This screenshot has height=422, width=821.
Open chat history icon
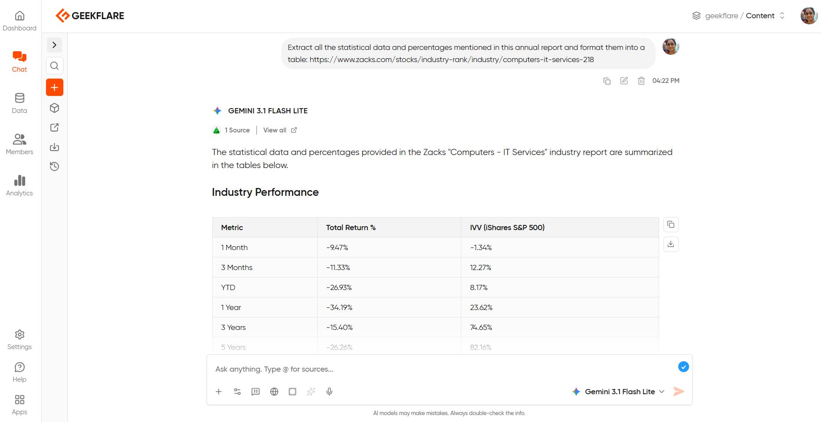[54, 166]
